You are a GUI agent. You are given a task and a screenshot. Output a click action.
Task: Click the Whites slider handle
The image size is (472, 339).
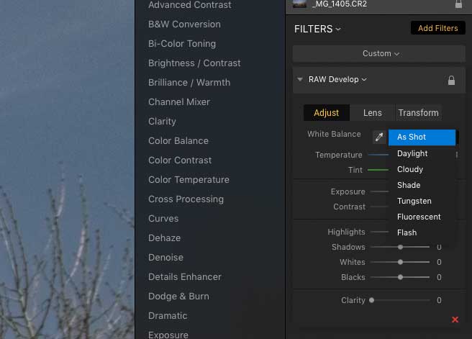pos(400,262)
